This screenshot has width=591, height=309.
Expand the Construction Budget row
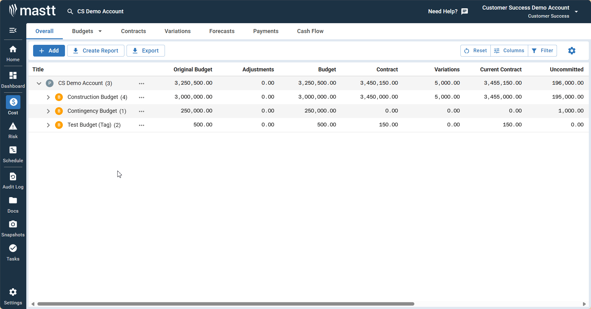coord(48,97)
